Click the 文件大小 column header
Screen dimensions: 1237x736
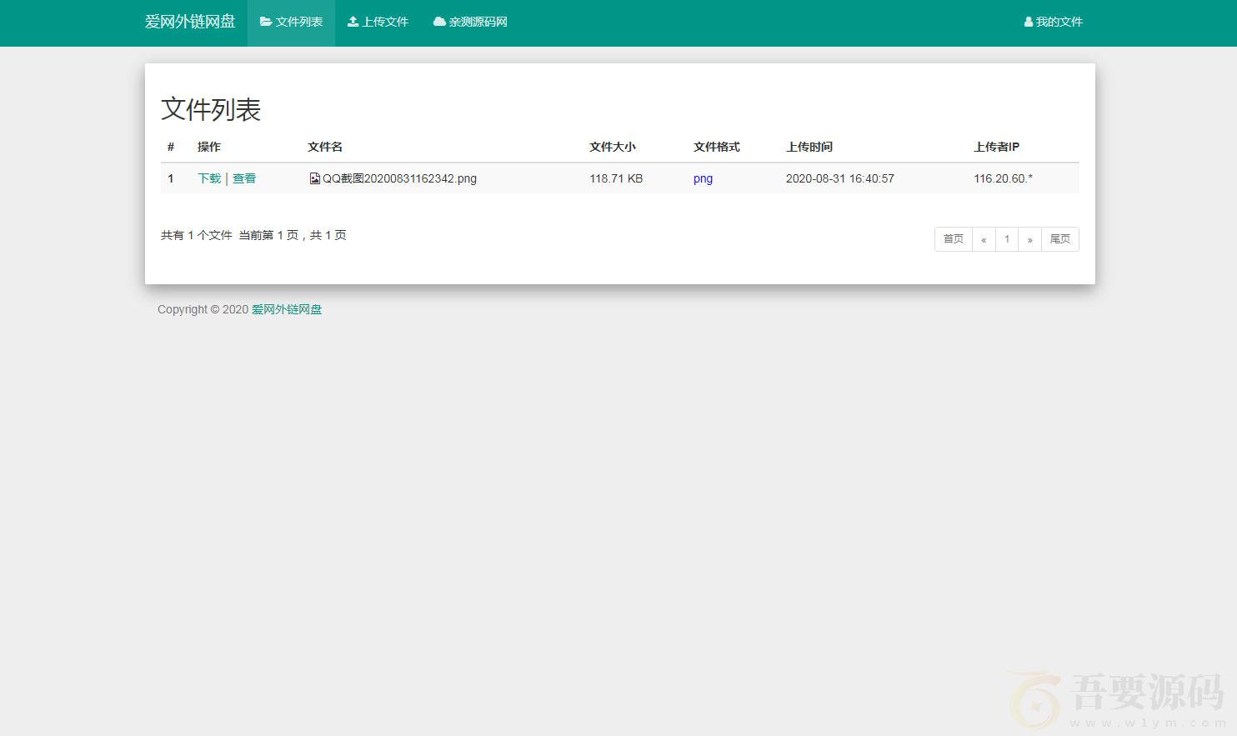pyautogui.click(x=613, y=147)
